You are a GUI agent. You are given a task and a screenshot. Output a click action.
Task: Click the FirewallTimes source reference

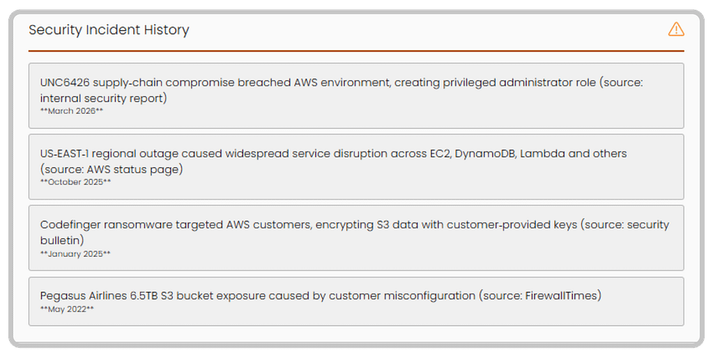pos(560,296)
